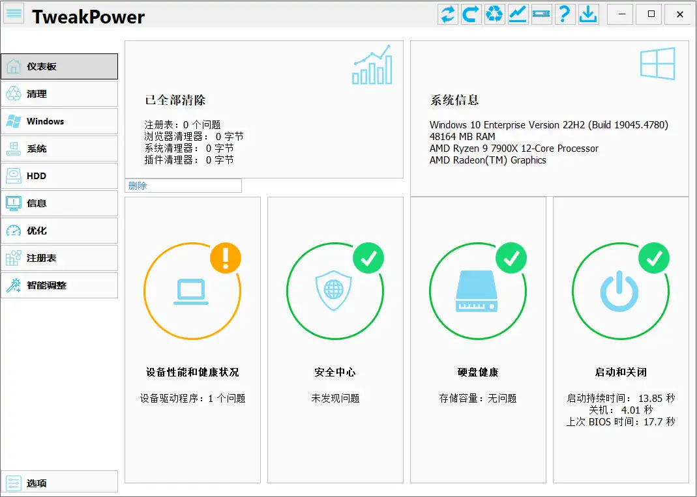Open the recycle/cleanup toolbar icon
The image size is (697, 497).
494,14
